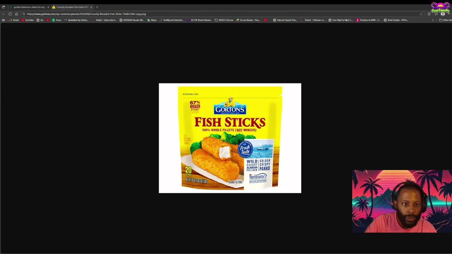Open the Social Stream - Das... bookmark
This screenshot has width=452, height=254.
tap(248, 20)
